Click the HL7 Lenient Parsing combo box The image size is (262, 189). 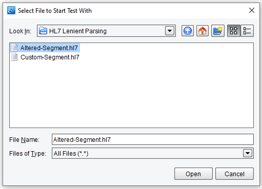click(106, 31)
